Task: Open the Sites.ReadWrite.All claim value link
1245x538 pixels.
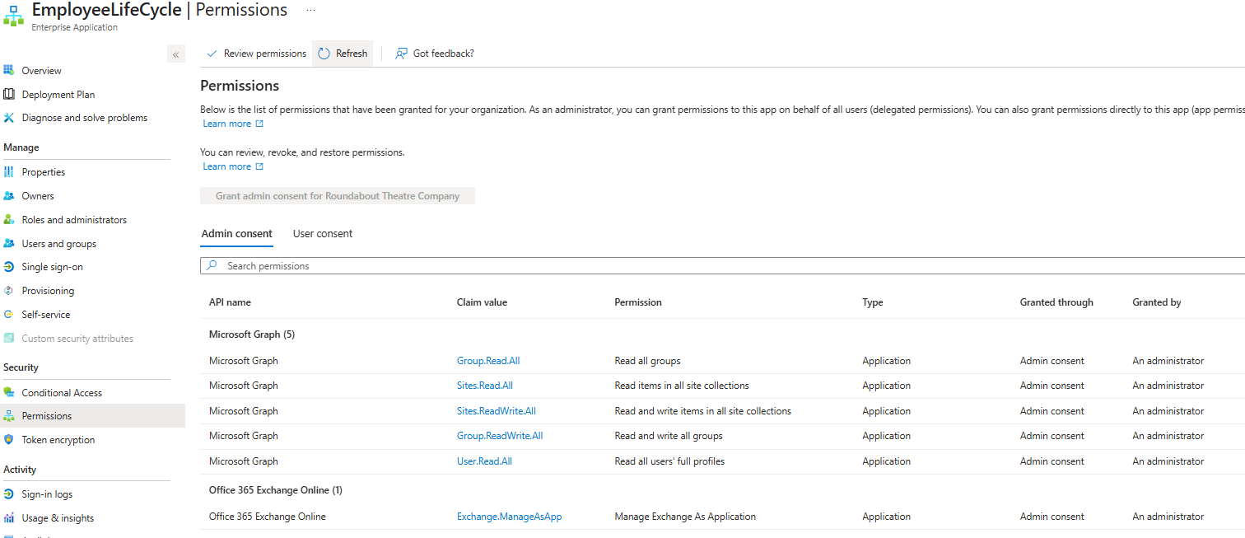Action: [497, 411]
